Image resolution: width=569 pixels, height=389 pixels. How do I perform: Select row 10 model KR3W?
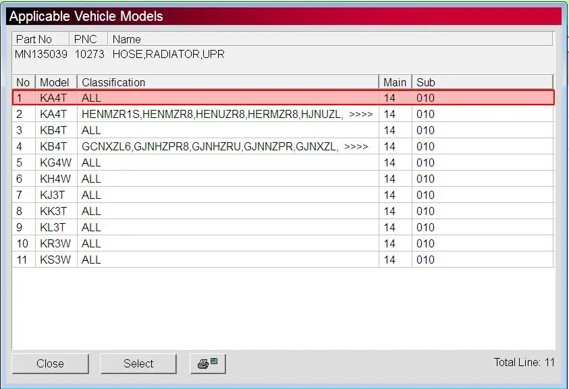(55, 243)
